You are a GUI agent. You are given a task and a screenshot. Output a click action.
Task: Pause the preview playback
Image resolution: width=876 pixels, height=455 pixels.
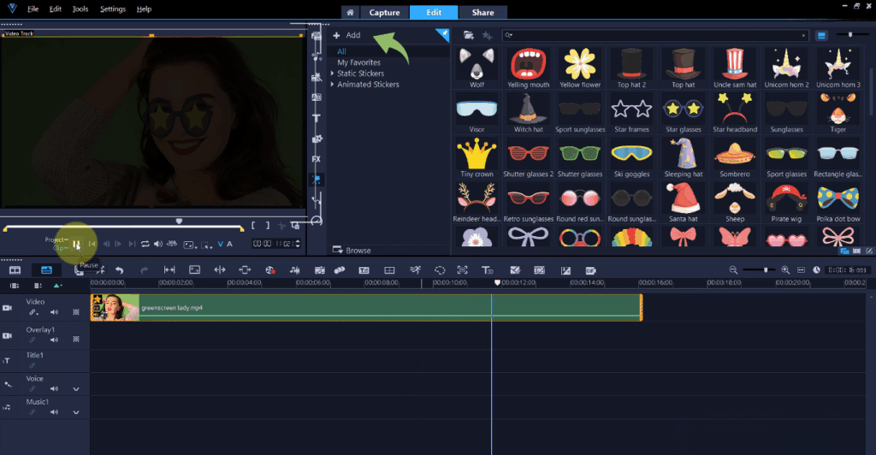[76, 244]
